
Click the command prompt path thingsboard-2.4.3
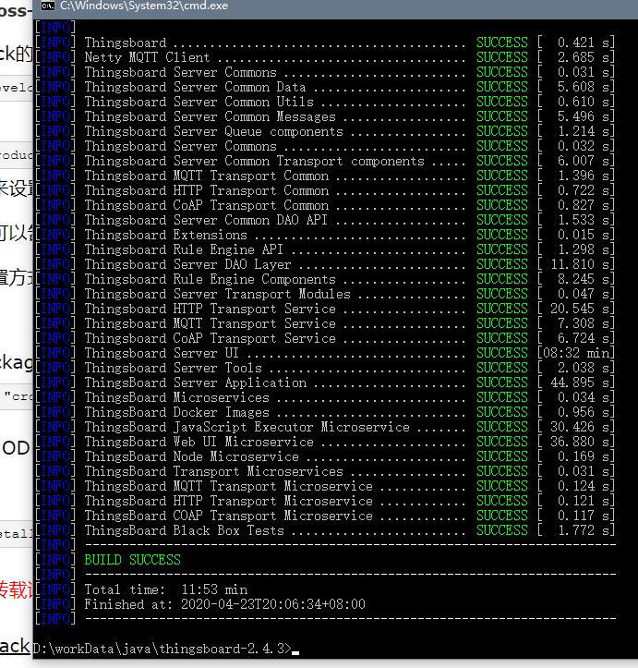(163, 649)
